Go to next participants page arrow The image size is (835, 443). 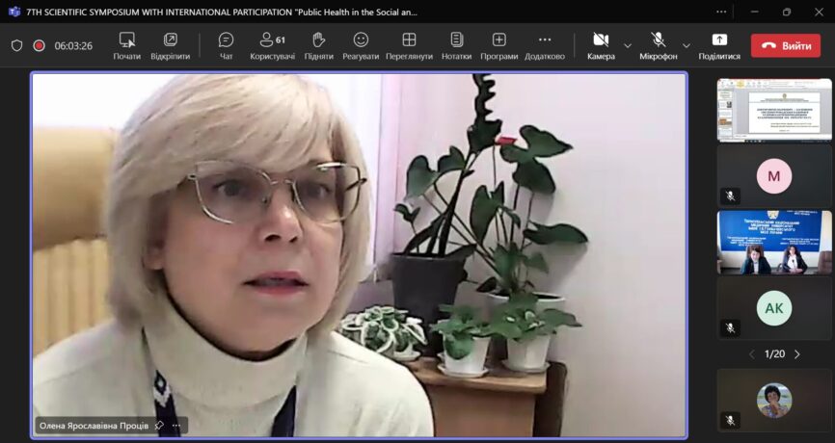pyautogui.click(x=797, y=354)
